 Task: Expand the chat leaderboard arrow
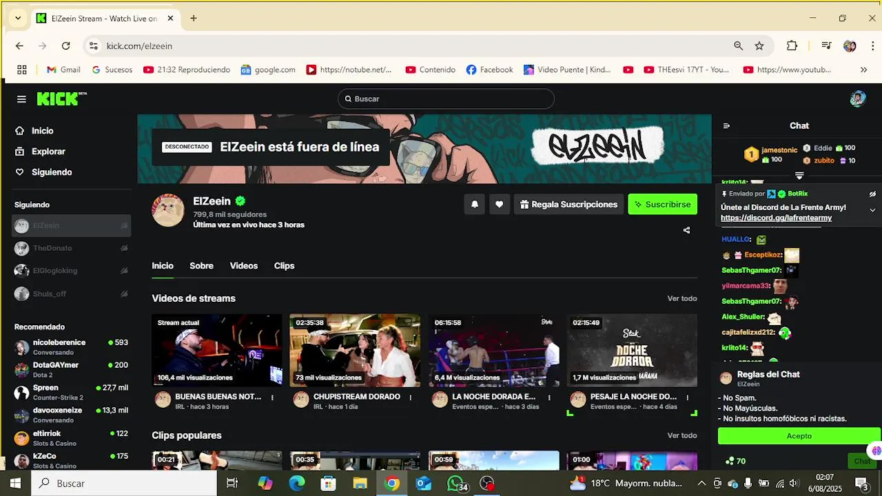799,176
